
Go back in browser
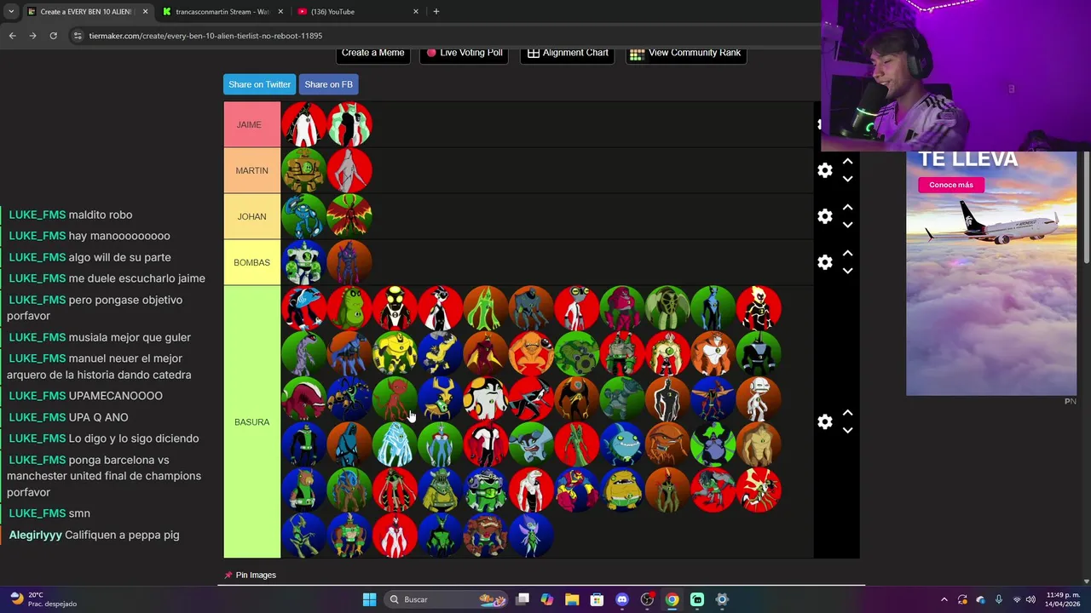12,36
